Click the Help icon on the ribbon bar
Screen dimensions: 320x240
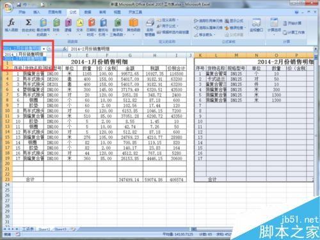click(x=296, y=12)
